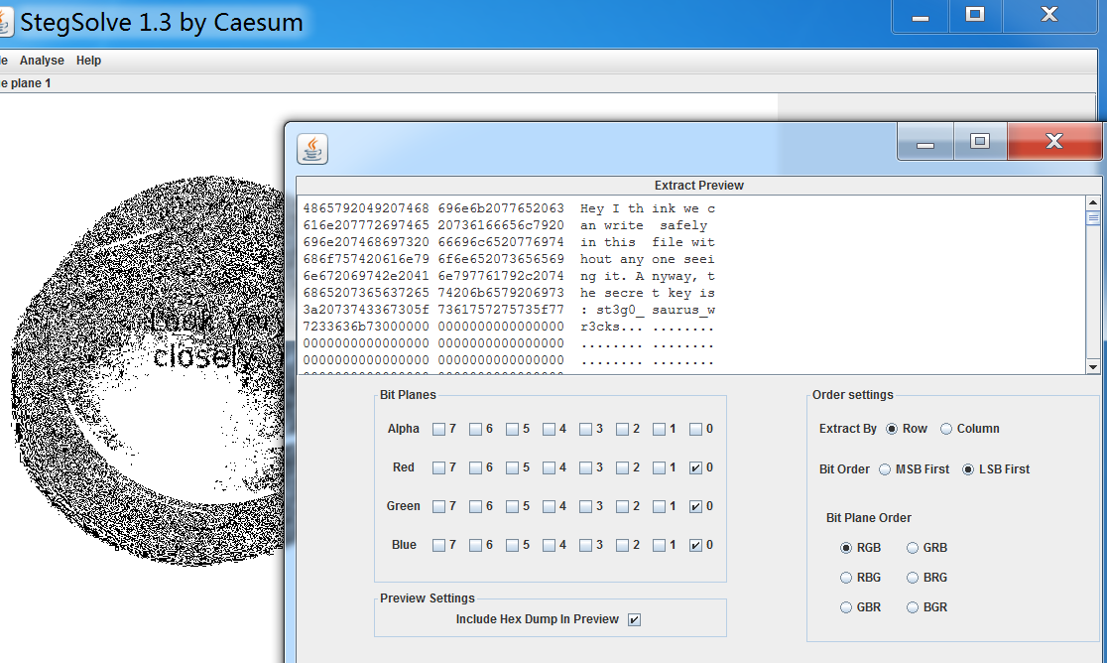
Task: Select RBG bit plane order
Action: 846,578
